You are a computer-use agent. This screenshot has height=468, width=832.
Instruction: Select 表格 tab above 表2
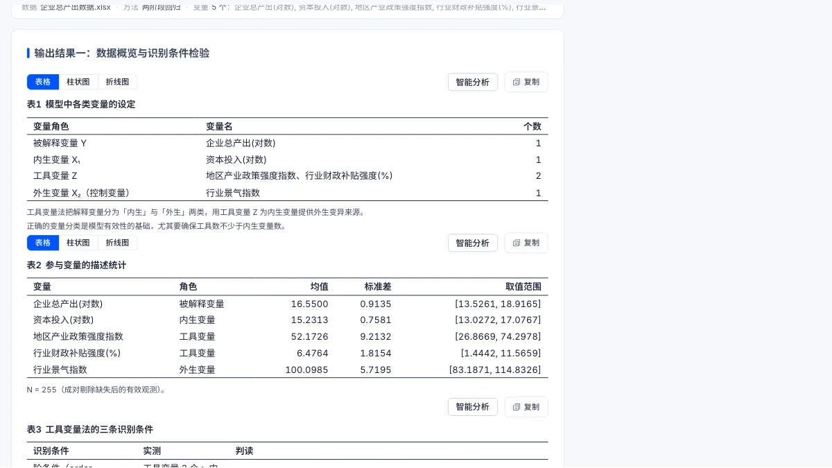(43, 243)
